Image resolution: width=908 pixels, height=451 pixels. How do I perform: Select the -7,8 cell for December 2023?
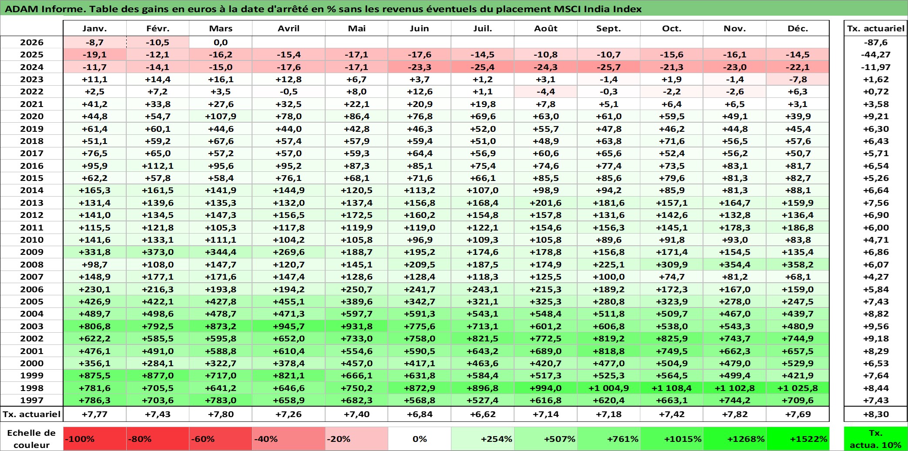[x=798, y=79]
